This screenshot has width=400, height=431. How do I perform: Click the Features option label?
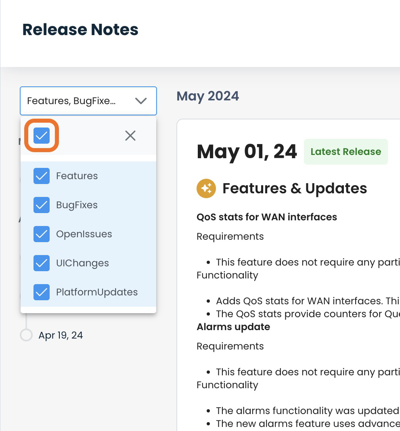[77, 176]
